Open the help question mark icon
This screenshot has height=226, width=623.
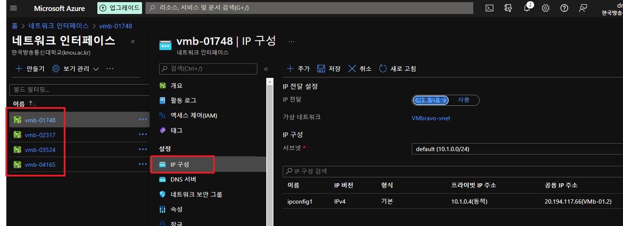[564, 8]
